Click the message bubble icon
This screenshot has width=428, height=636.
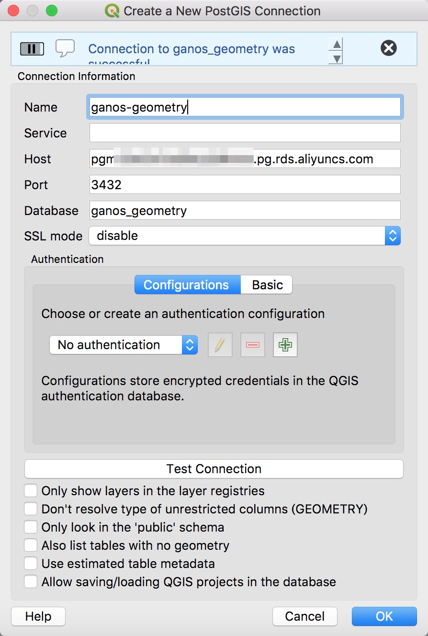pos(65,48)
